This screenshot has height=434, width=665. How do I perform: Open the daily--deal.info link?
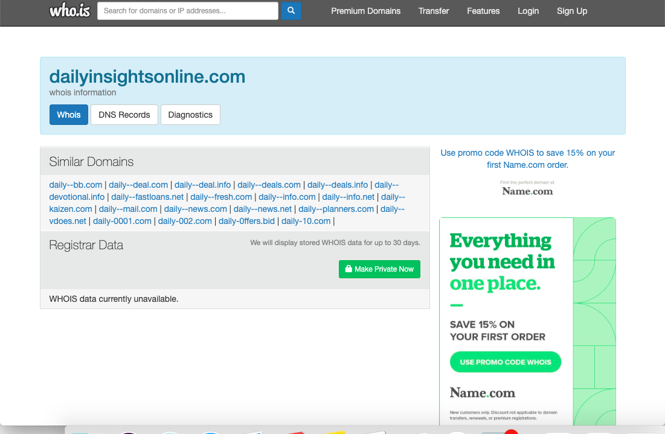coord(203,185)
